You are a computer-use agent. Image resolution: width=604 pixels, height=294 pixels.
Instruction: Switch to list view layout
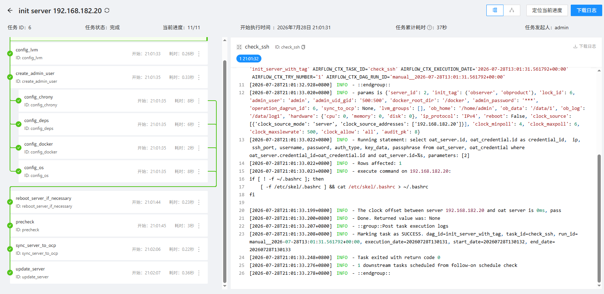click(x=495, y=10)
